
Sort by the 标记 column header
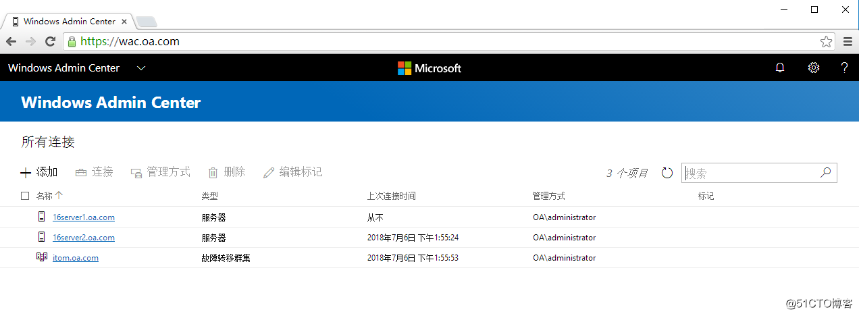[x=706, y=196]
